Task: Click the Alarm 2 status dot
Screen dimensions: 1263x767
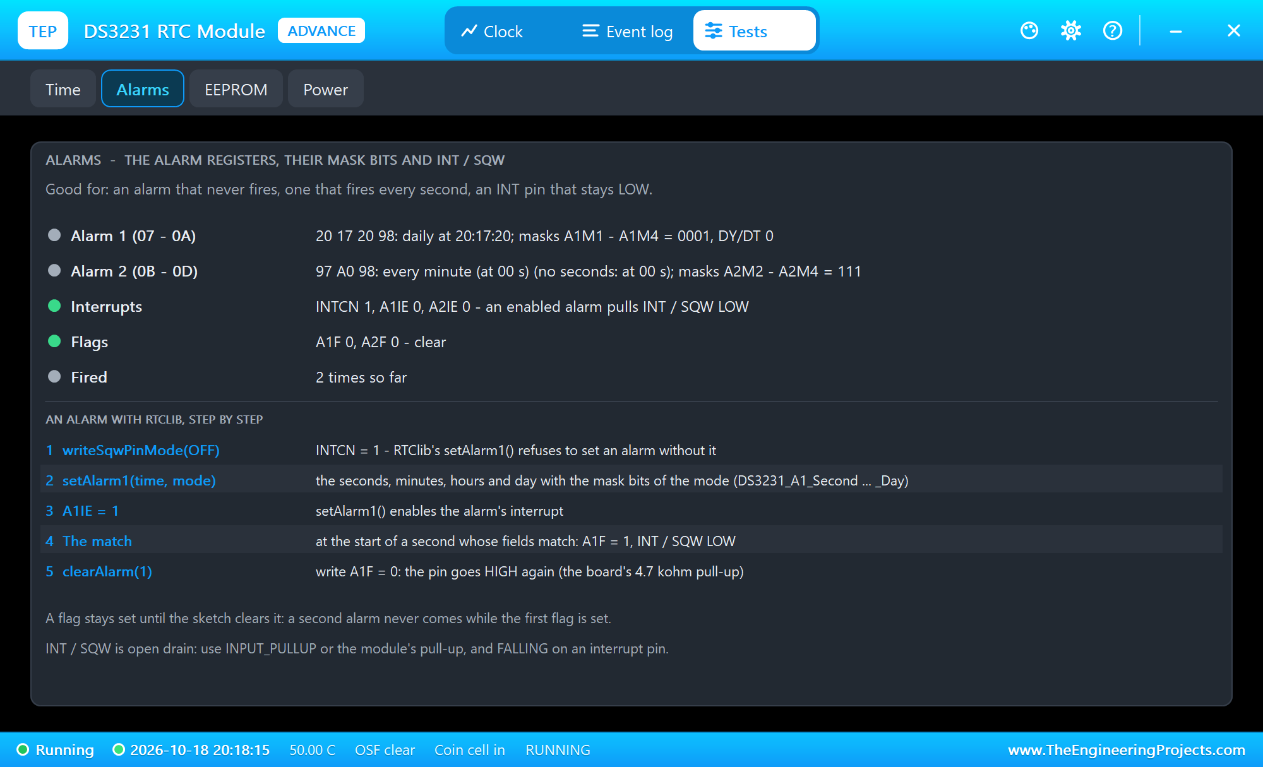Action: 54,271
